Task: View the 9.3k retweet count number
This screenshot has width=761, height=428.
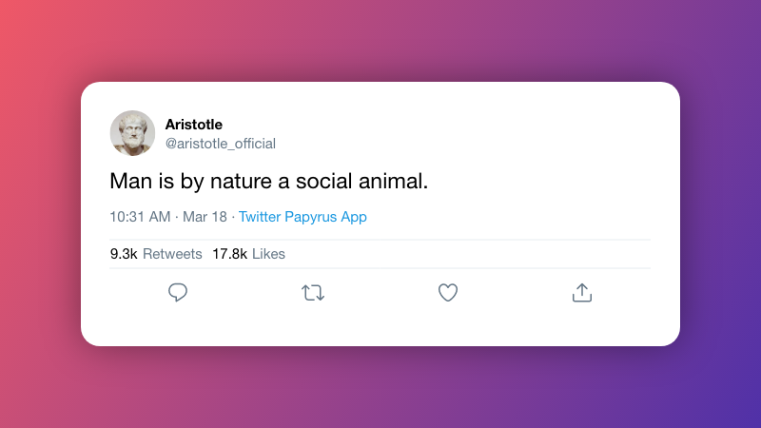Action: click(x=124, y=254)
